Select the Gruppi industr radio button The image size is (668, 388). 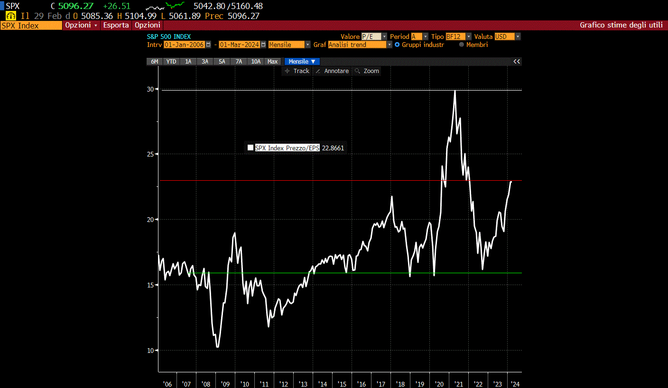pyautogui.click(x=397, y=45)
